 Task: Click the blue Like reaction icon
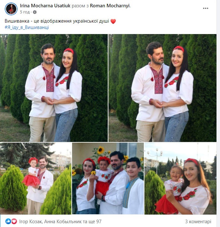(x=8, y=221)
